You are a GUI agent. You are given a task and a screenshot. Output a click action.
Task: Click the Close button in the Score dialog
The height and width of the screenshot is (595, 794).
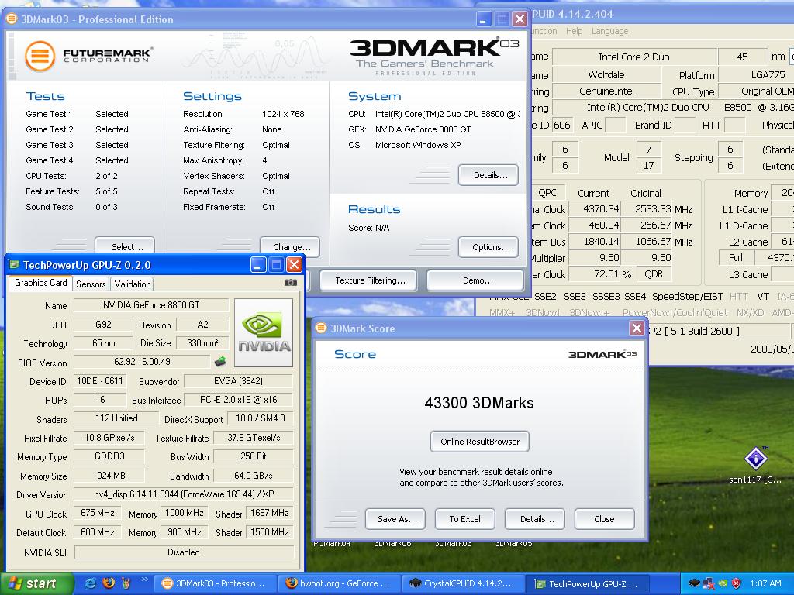604,519
